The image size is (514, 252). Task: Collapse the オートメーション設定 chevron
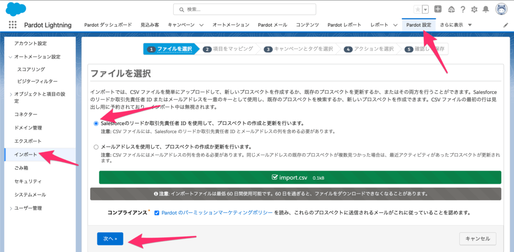click(x=11, y=57)
